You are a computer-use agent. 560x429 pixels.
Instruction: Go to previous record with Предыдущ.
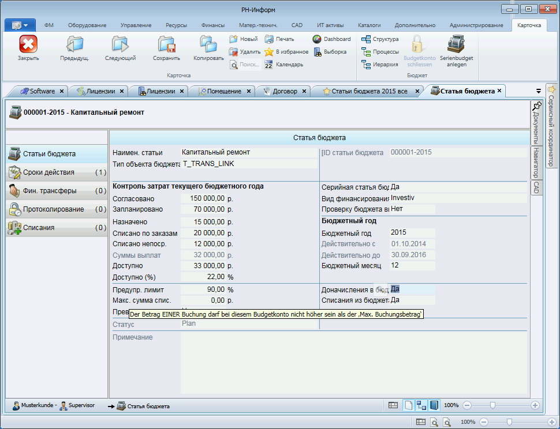click(74, 46)
